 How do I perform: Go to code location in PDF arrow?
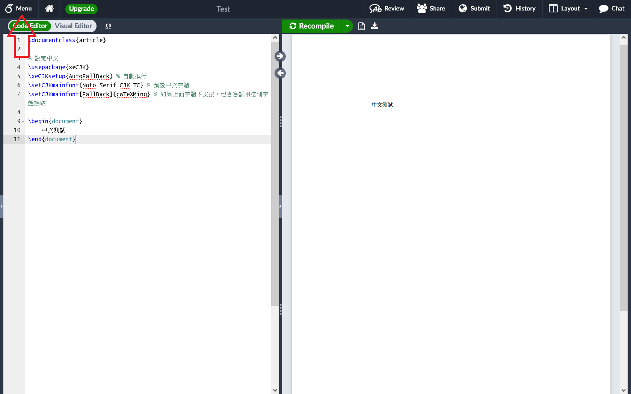point(280,56)
